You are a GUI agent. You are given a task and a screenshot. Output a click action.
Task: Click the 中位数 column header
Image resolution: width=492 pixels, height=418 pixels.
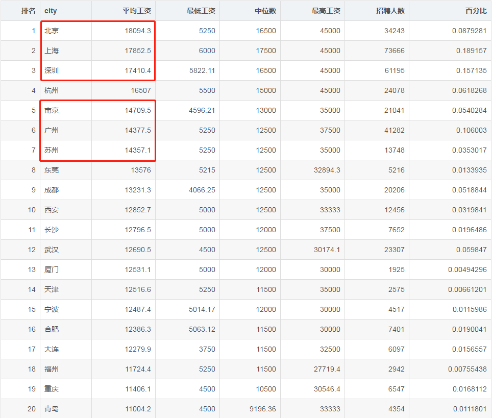tap(265, 11)
